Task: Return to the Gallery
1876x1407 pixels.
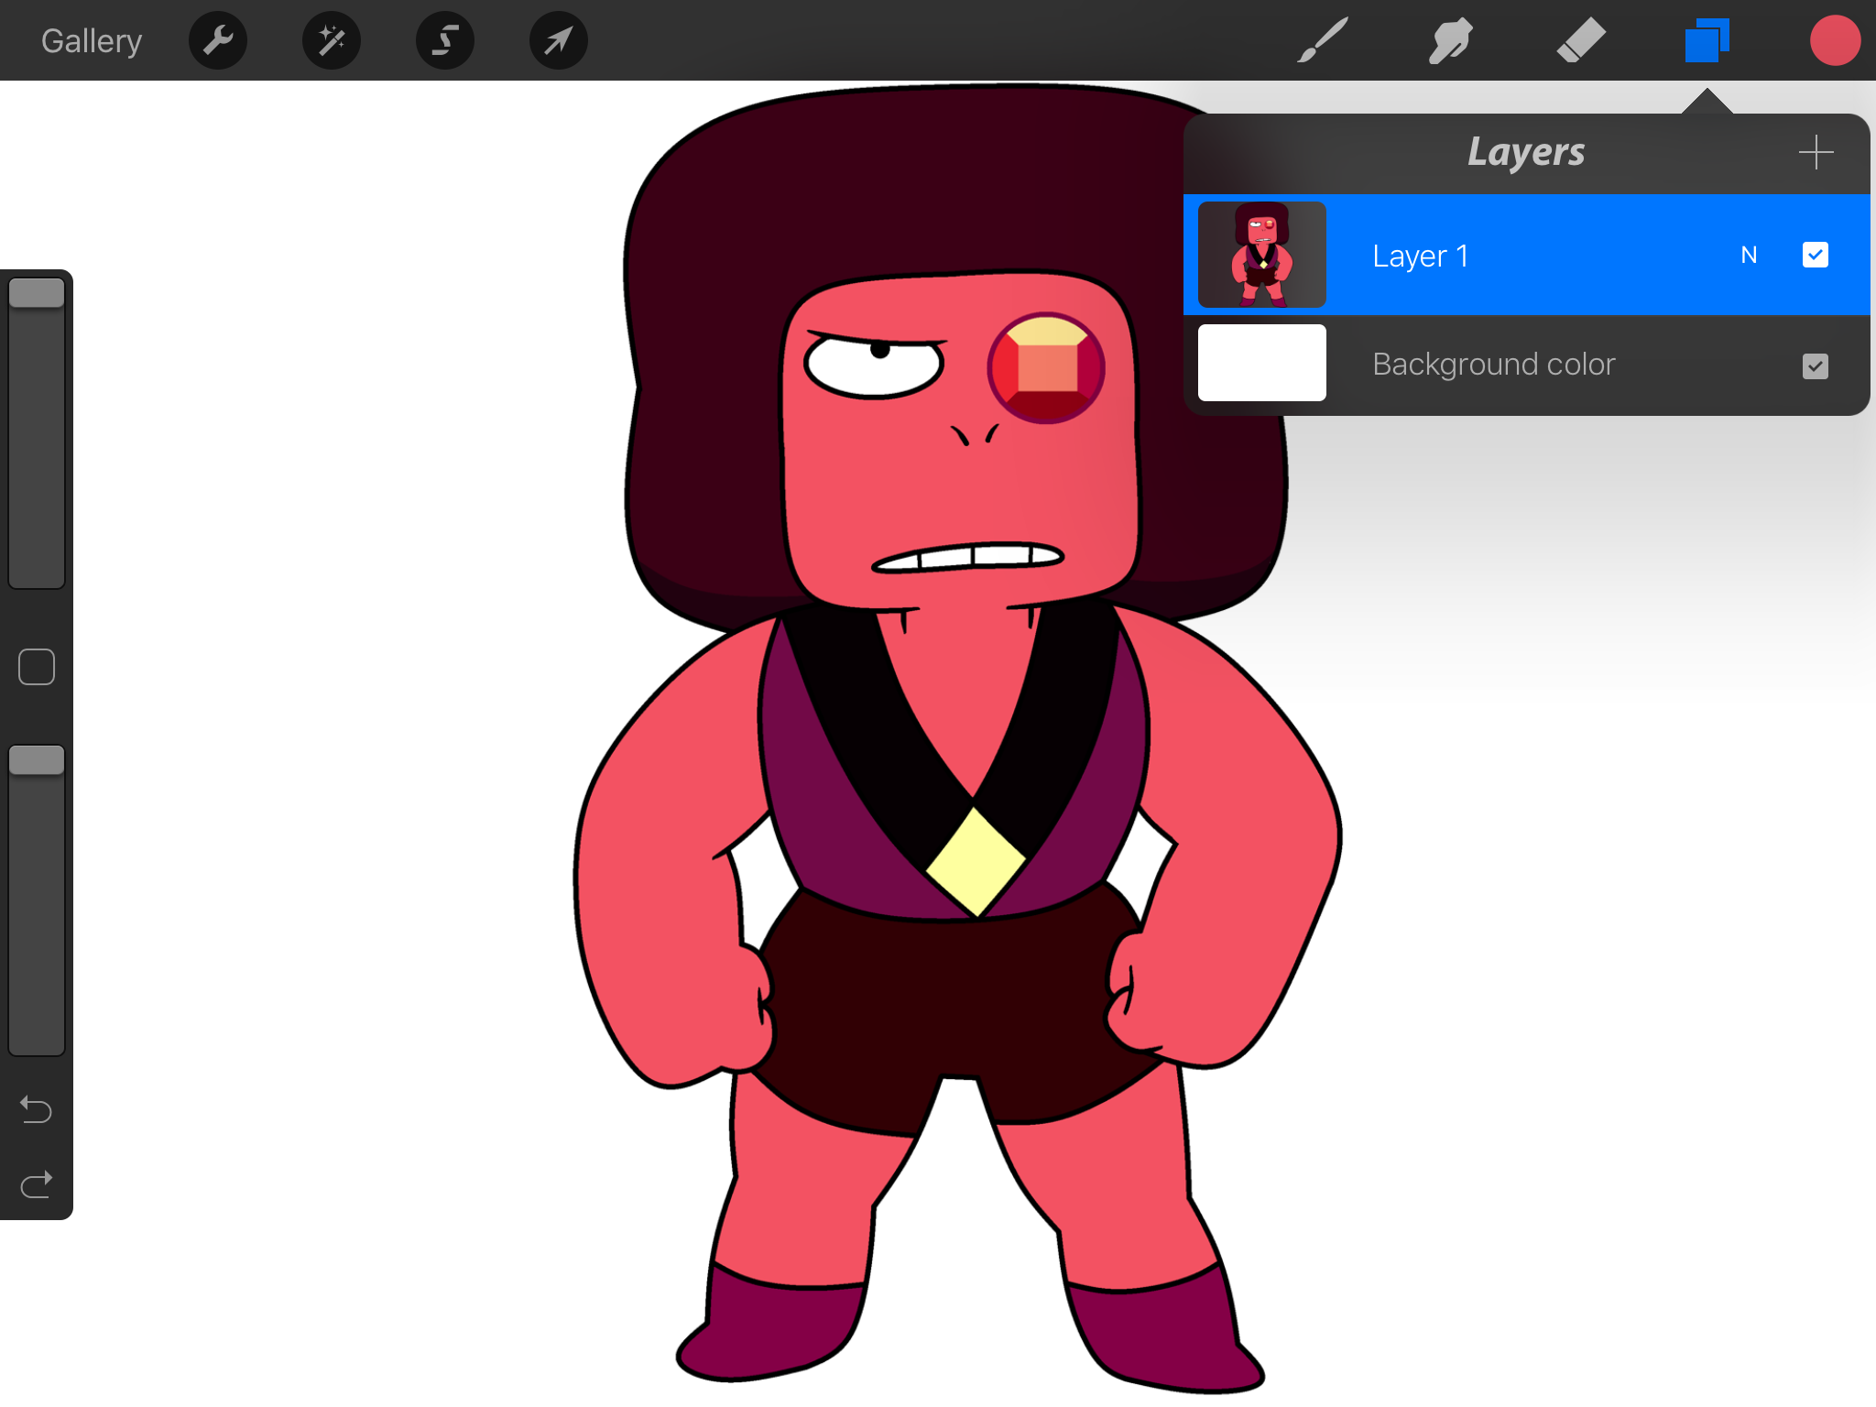Action: pos(91,40)
